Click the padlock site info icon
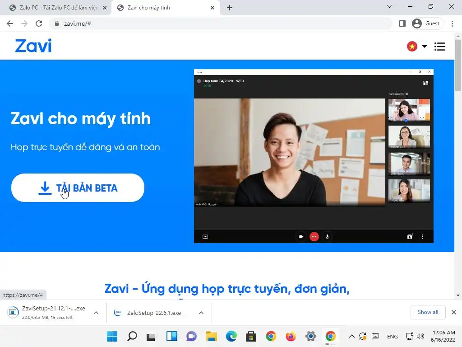Viewport: 462px width, 347px height. coord(57,23)
